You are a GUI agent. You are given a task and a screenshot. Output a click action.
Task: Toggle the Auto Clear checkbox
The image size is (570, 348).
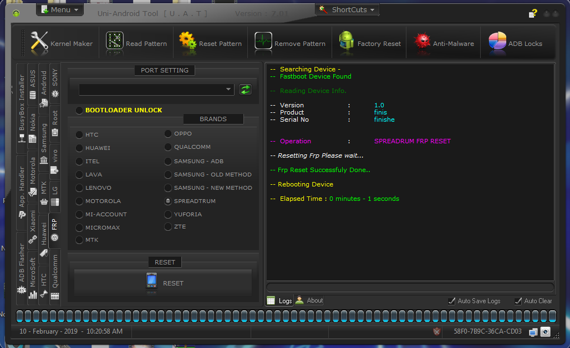pyautogui.click(x=533, y=301)
